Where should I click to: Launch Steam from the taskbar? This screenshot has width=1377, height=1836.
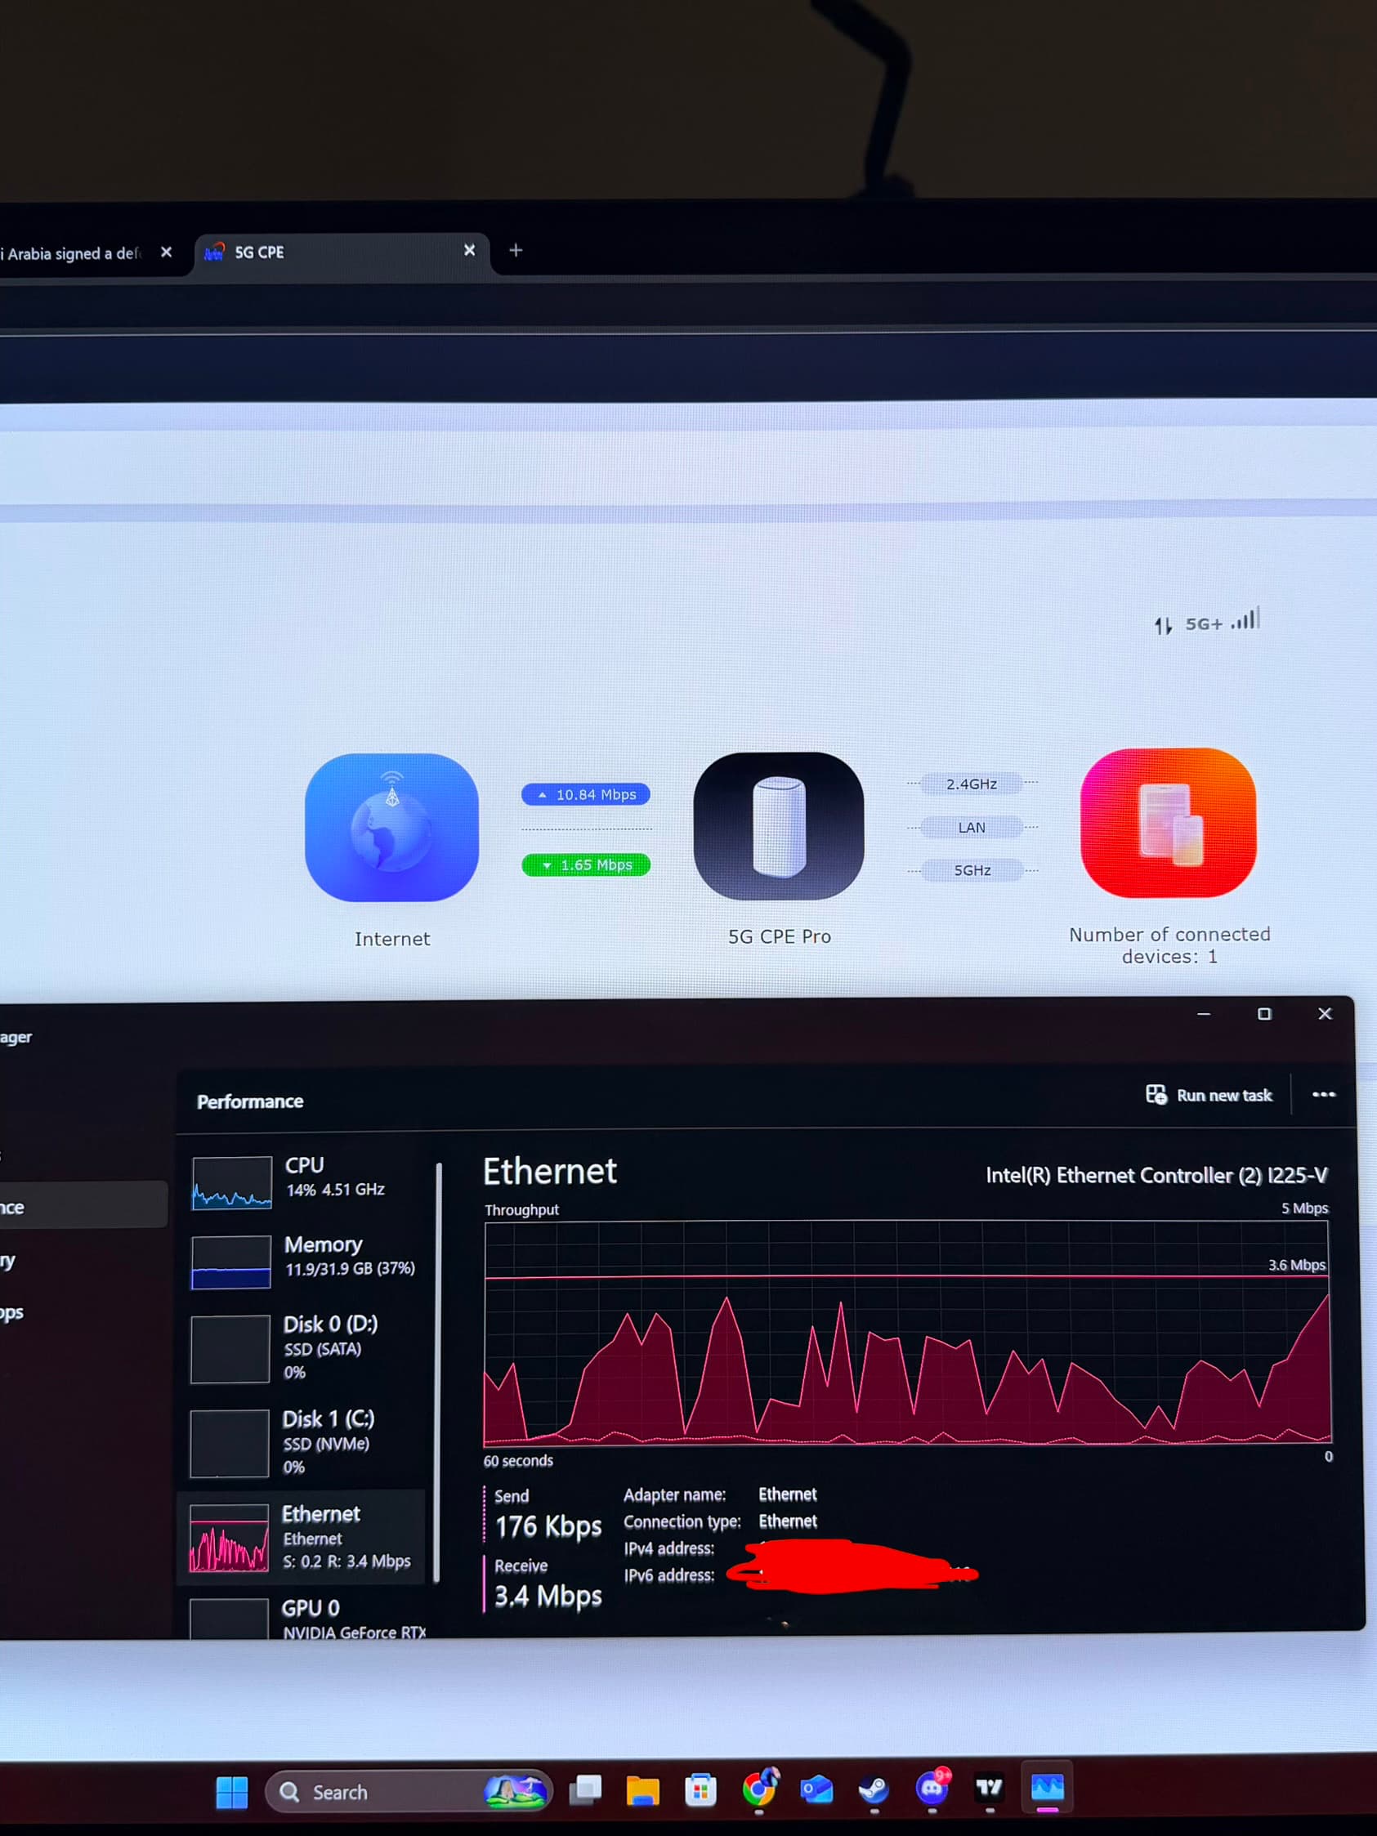(x=874, y=1789)
